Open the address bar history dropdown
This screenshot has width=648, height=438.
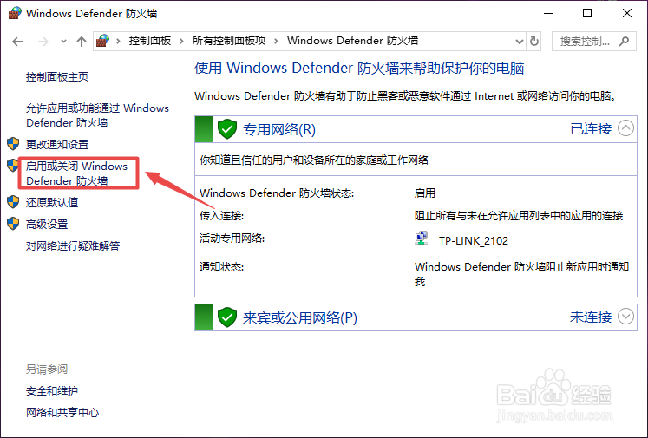pos(520,42)
